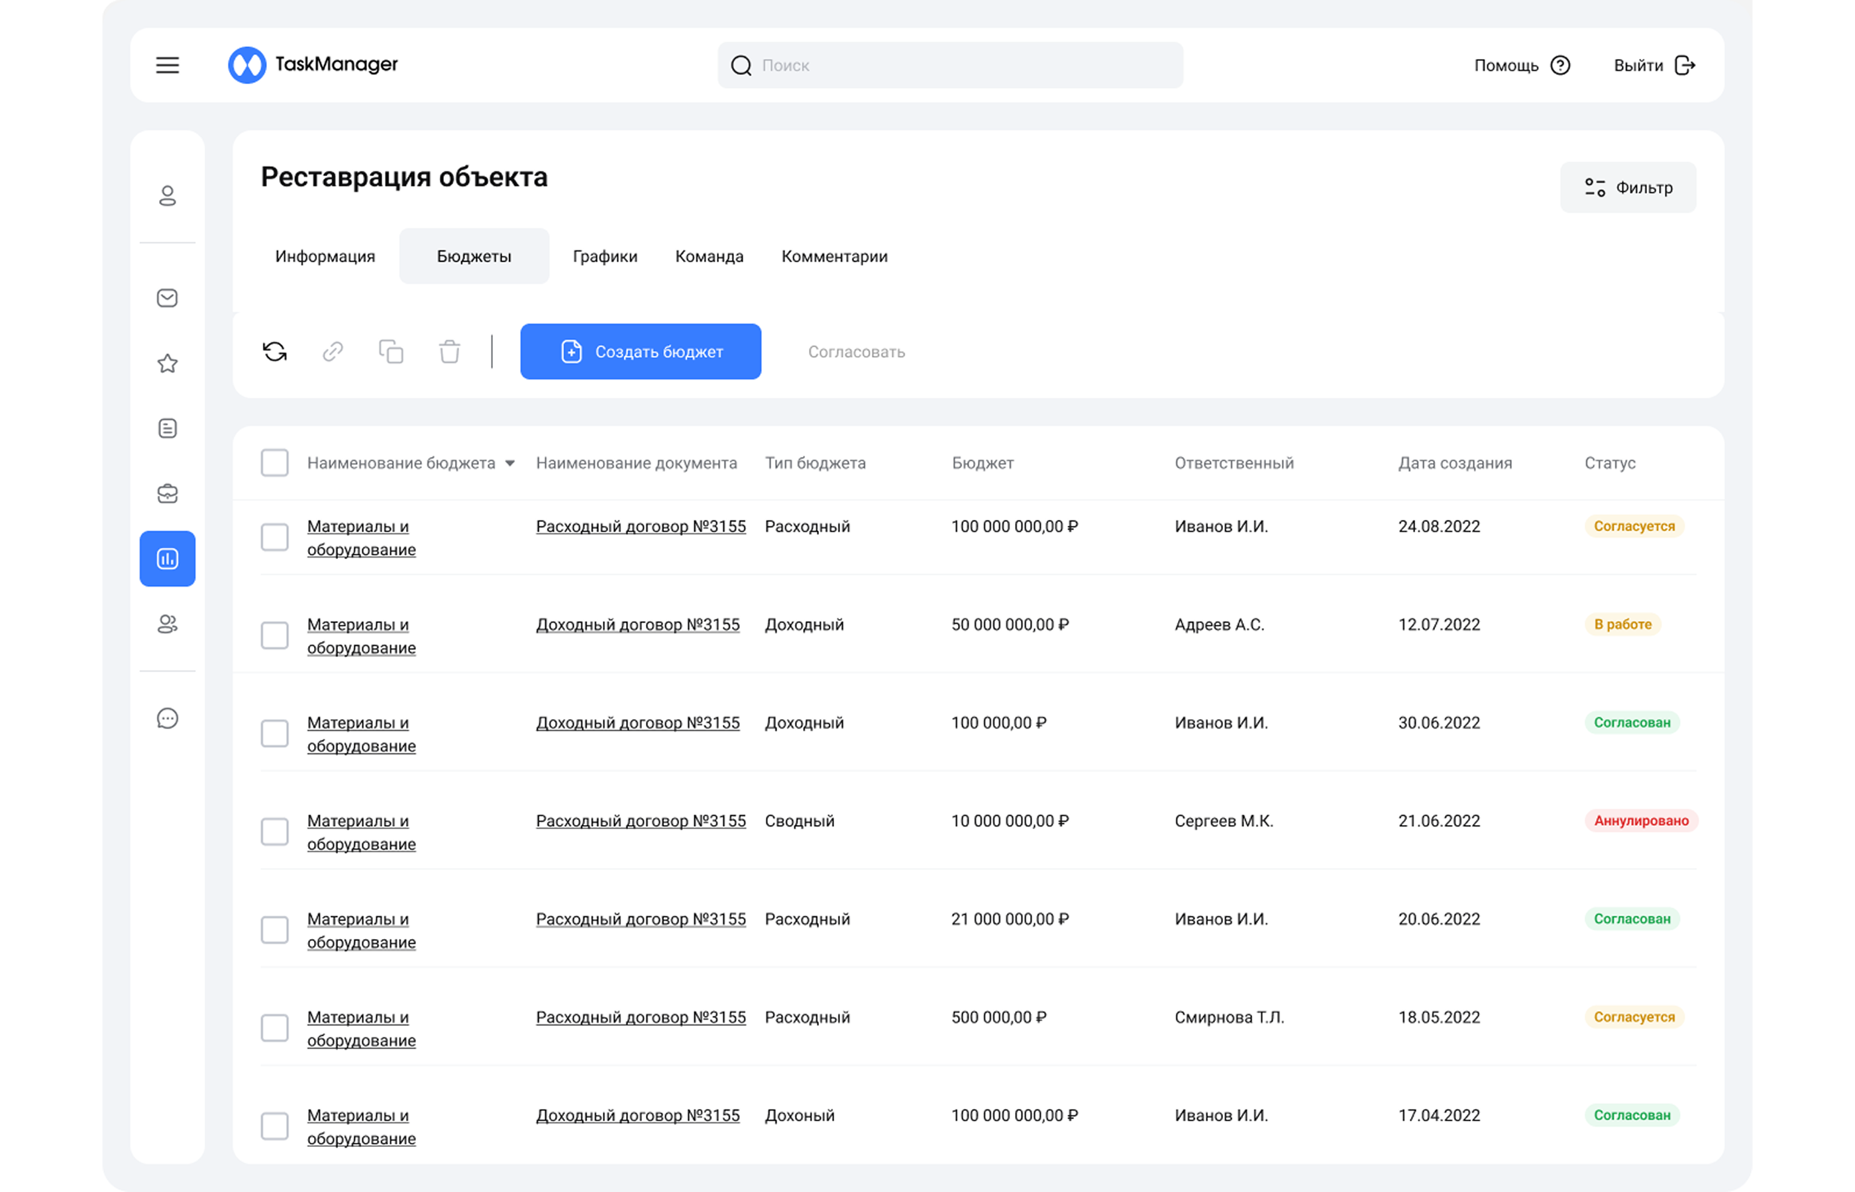Open Материалы и оборудование in Смирнова Т.Л. row
Image resolution: width=1855 pixels, height=1192 pixels.
361,1028
